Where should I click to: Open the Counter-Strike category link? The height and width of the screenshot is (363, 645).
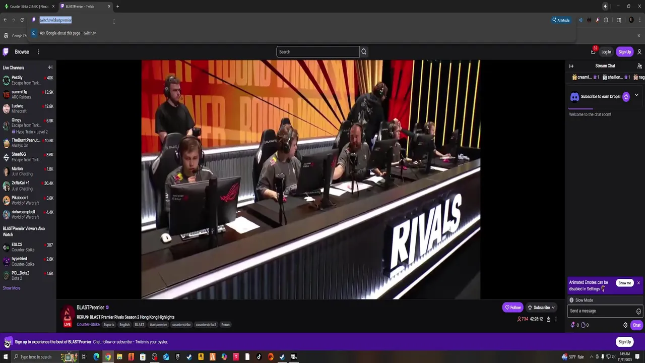88,325
